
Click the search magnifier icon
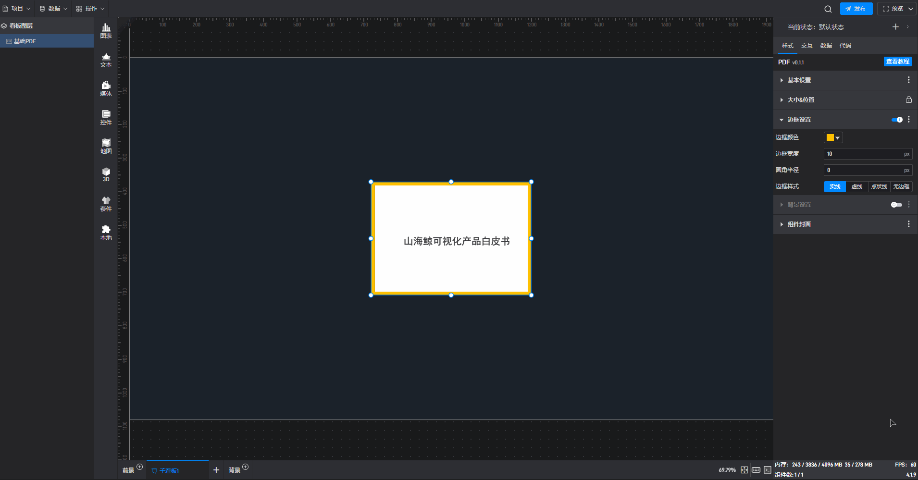pyautogui.click(x=828, y=9)
